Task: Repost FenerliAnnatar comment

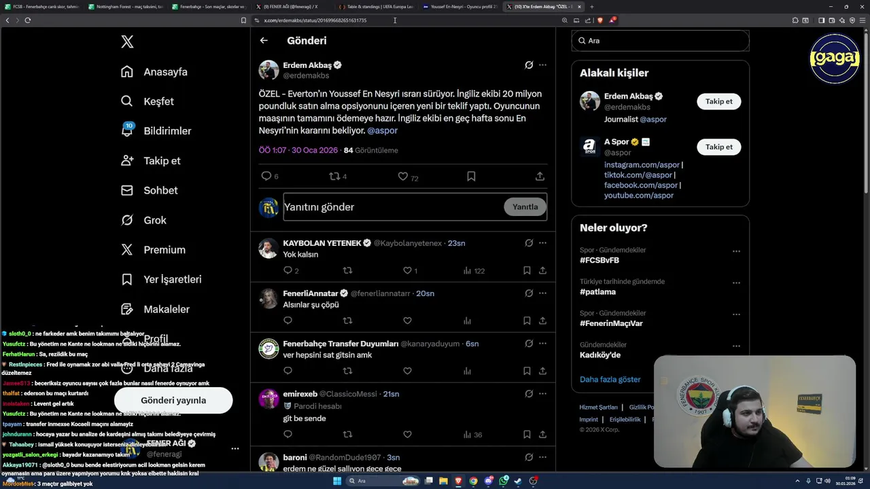Action: coord(347,321)
